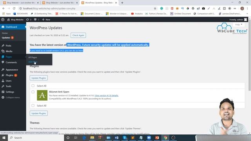Screen dimensions: 251x141
Task: Go to Home under Dashboard
Action: [5, 33]
